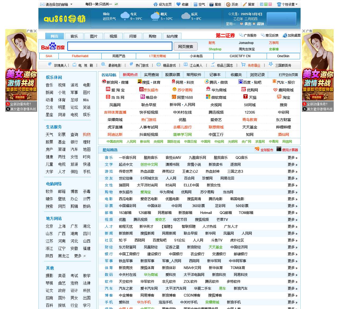Click the 最新电影 film reel icon
The width and height of the screenshot is (339, 309).
point(104,64)
